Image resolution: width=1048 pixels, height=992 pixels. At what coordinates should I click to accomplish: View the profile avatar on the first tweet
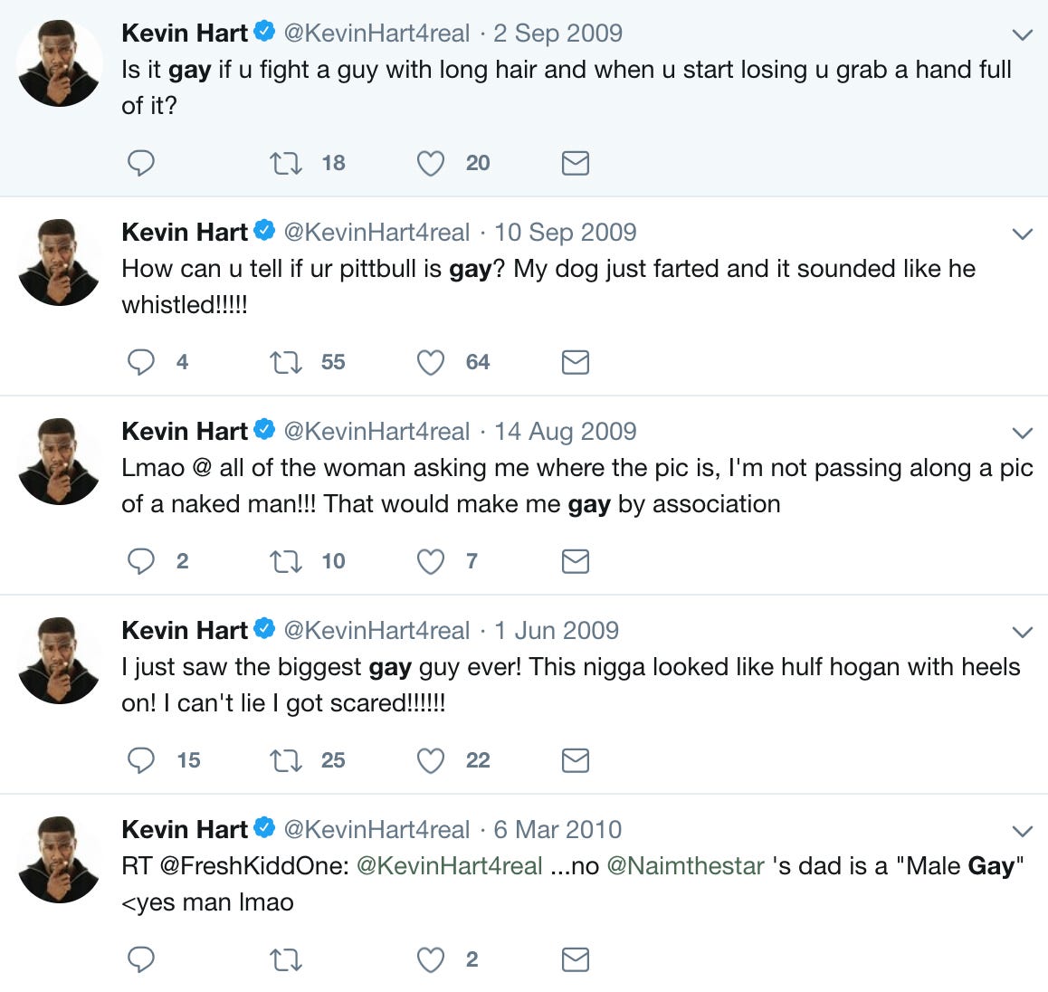(x=60, y=62)
